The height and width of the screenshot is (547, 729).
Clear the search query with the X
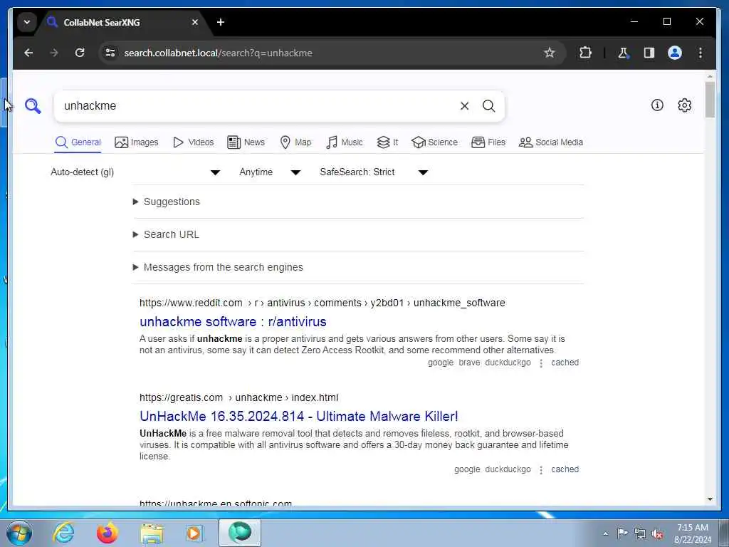pos(464,106)
